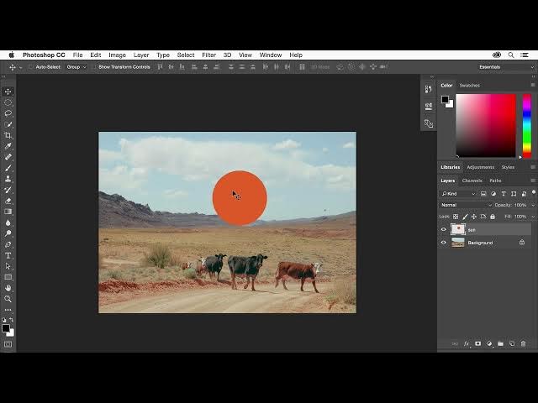Check Show Transform Controls
This screenshot has width=538, height=403.
94,66
